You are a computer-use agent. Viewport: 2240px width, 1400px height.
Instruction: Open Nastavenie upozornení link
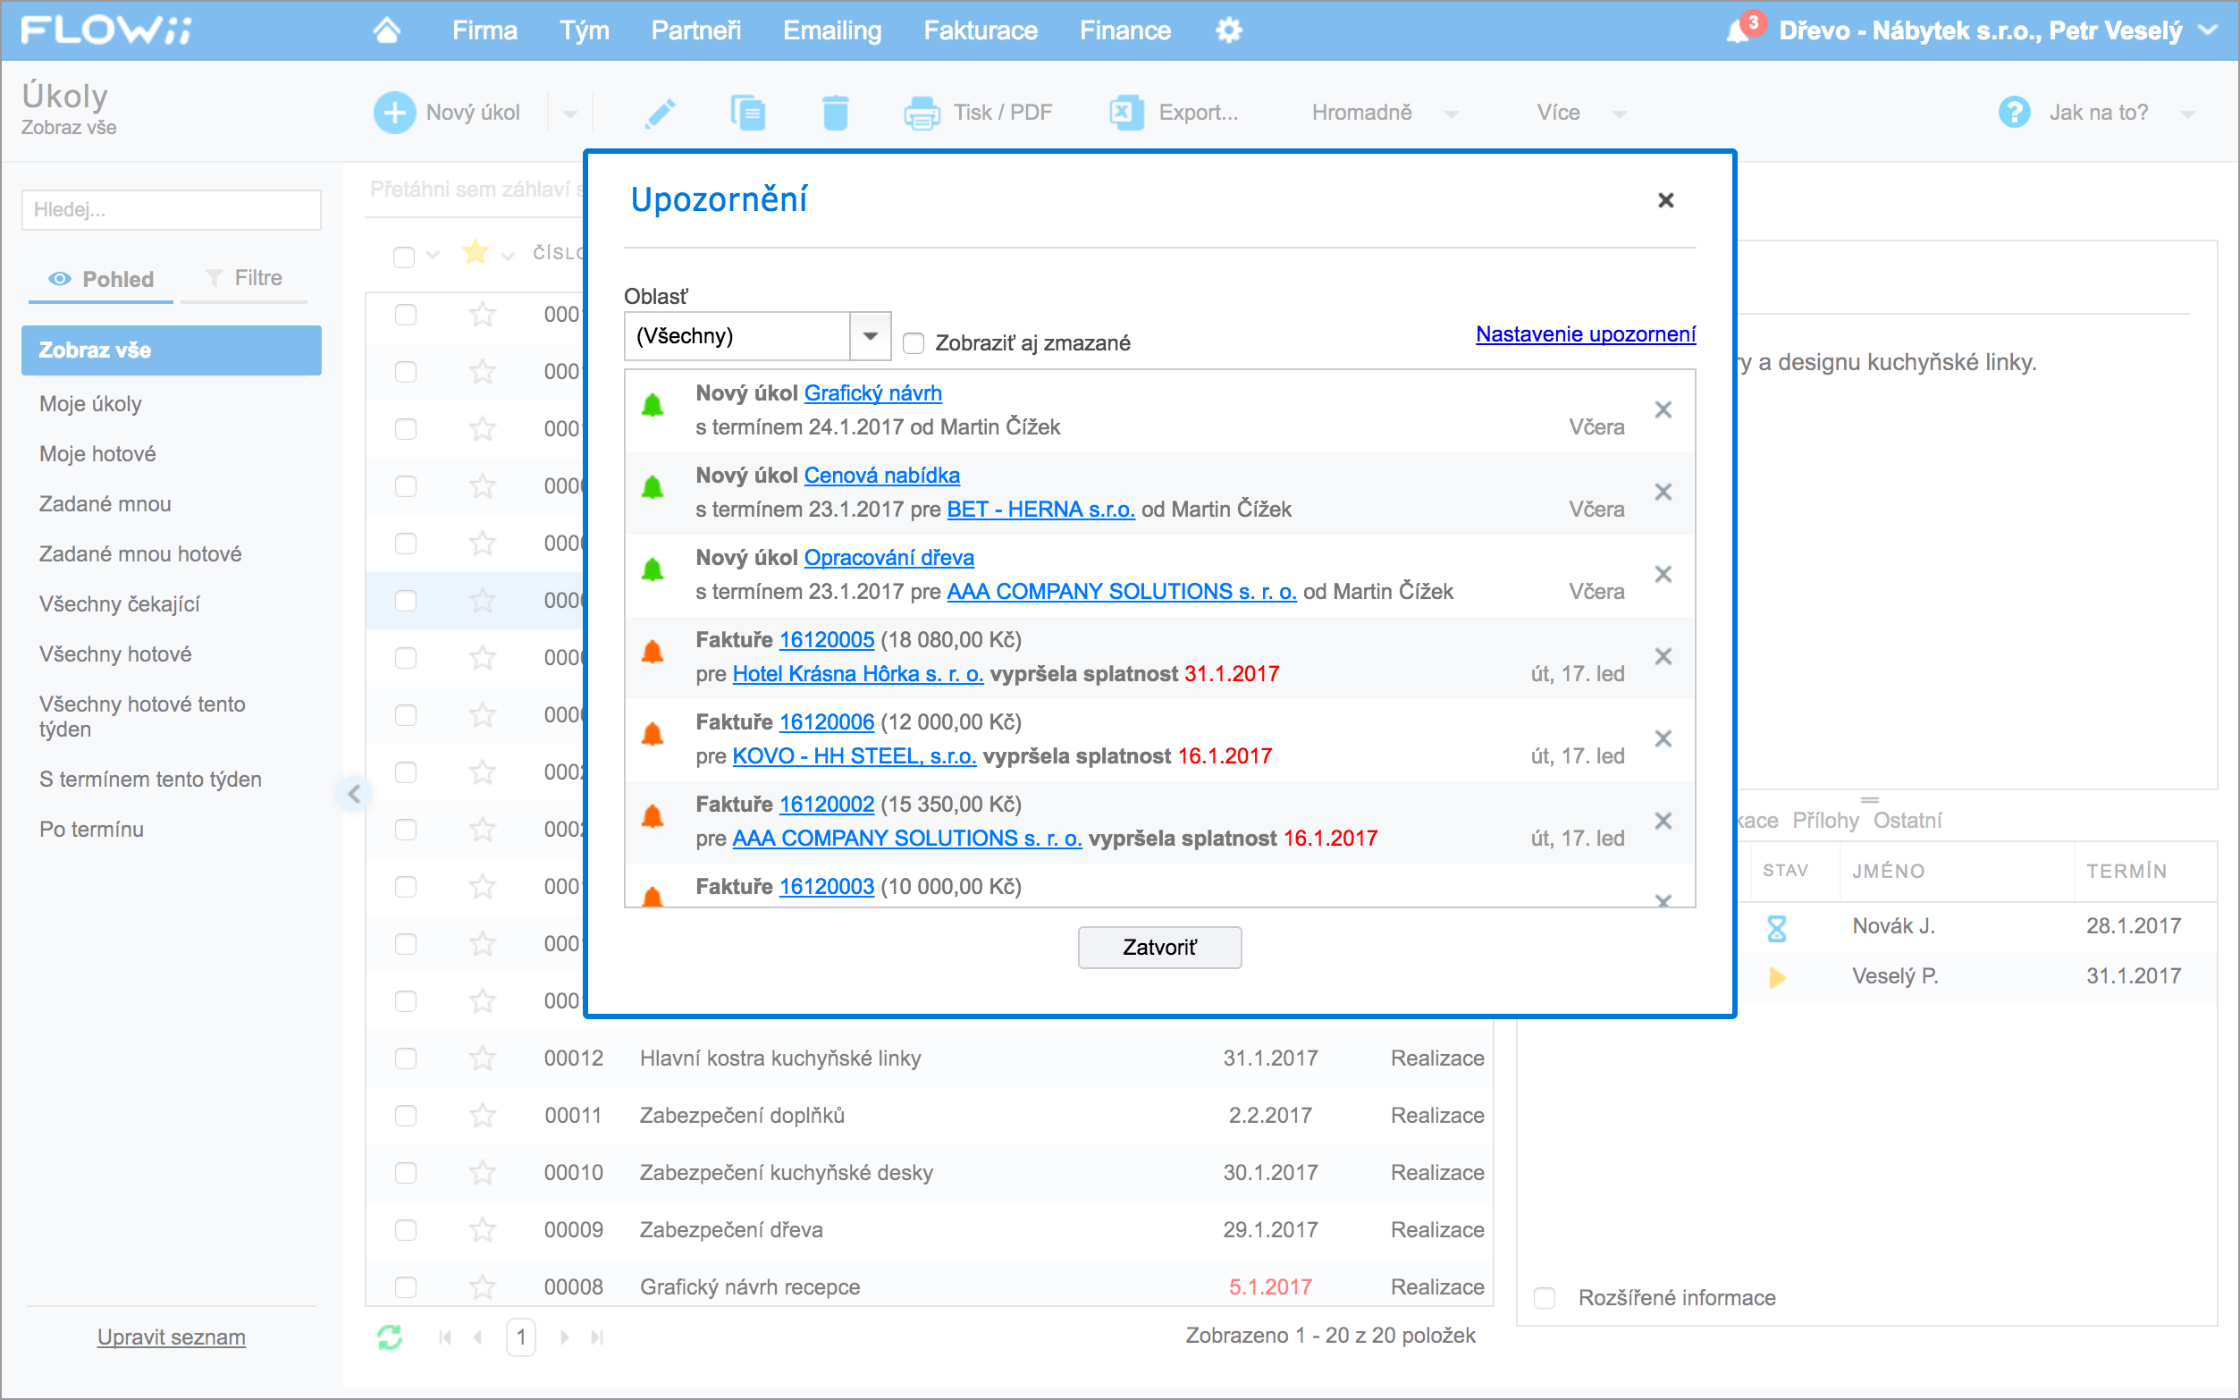pyautogui.click(x=1585, y=334)
